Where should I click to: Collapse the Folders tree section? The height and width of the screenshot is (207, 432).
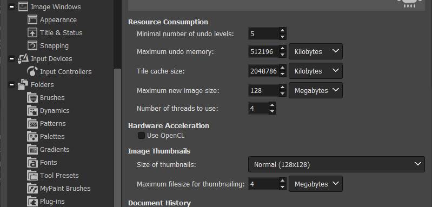tap(11, 84)
